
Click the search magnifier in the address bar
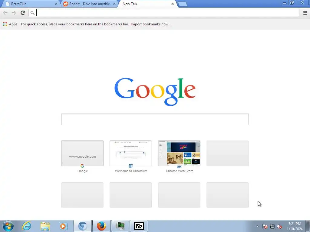click(32, 13)
